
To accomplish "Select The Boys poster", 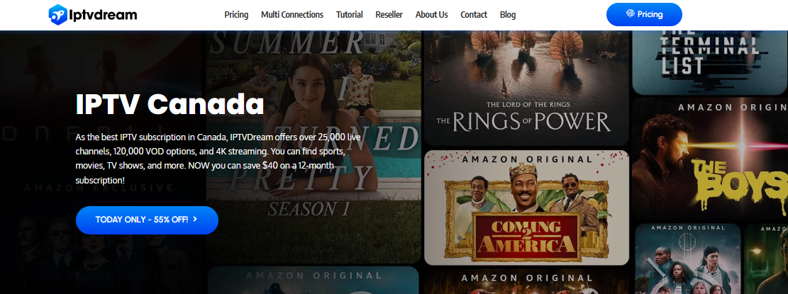I will (710, 159).
